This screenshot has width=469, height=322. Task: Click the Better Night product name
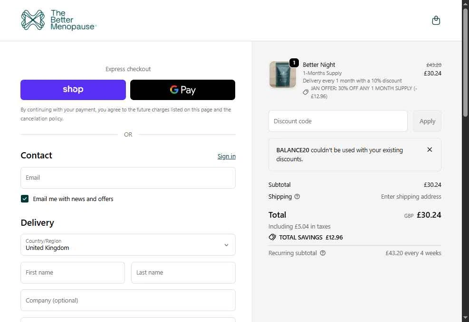(x=319, y=65)
